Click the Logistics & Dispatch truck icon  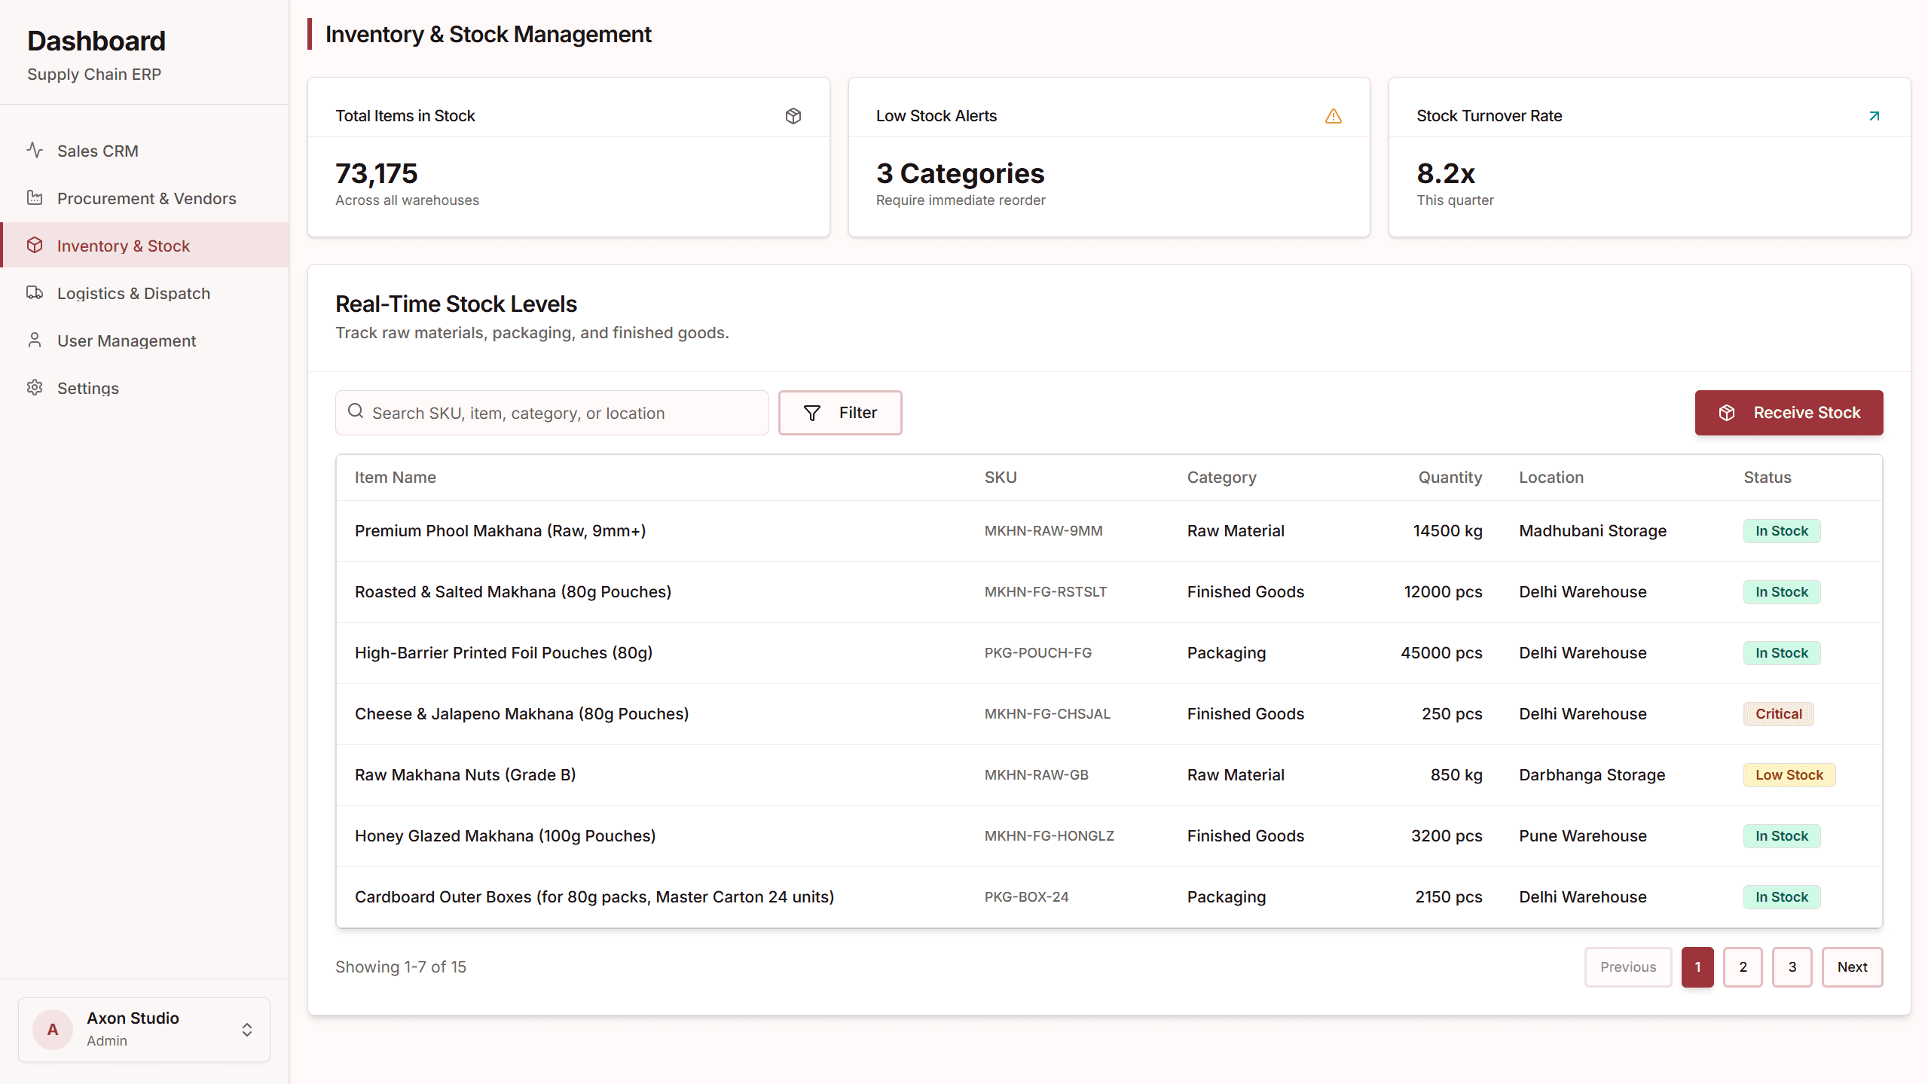[35, 292]
